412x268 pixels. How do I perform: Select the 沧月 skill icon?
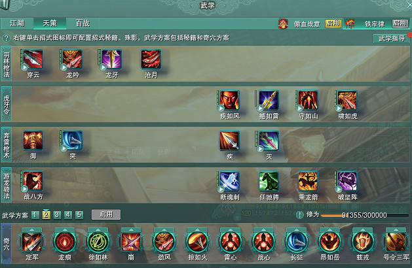coord(151,59)
